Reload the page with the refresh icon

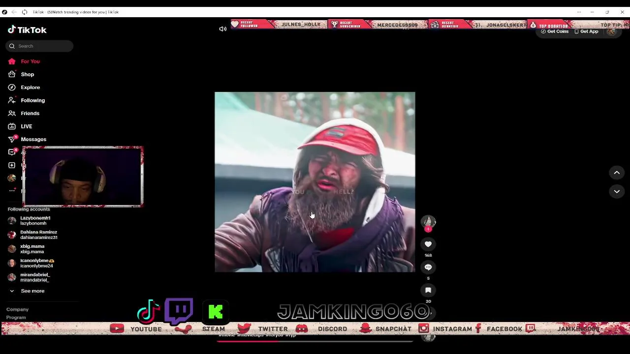point(25,12)
